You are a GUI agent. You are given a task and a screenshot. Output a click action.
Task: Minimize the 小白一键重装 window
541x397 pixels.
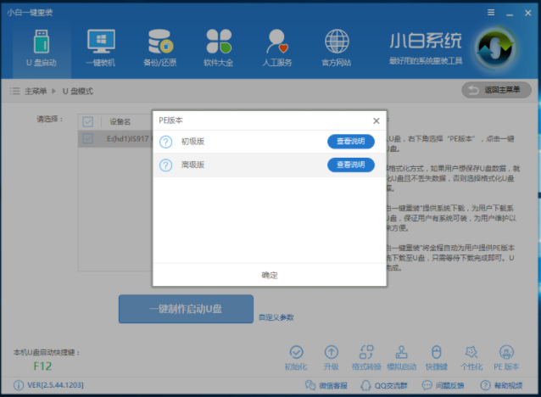[x=510, y=13]
